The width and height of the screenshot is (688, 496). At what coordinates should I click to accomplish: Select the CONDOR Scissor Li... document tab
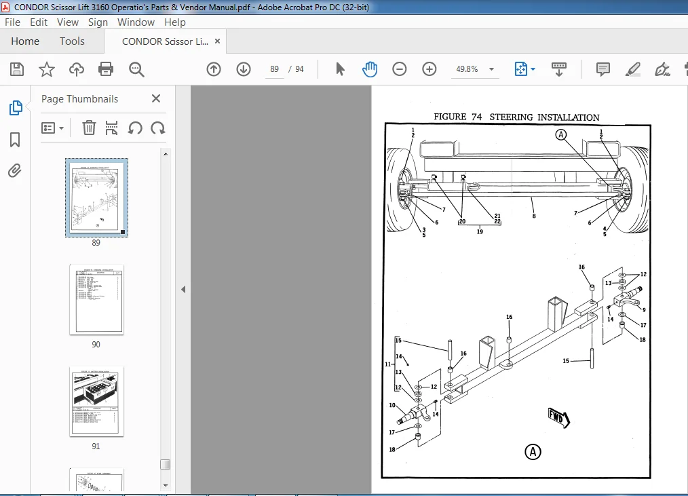point(165,41)
